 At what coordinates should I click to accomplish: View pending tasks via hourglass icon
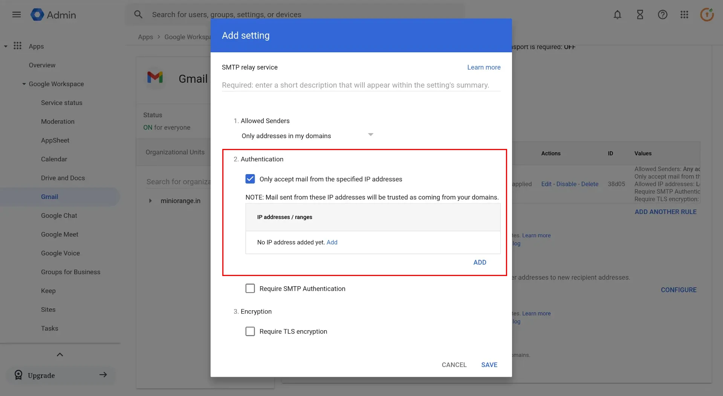click(640, 15)
